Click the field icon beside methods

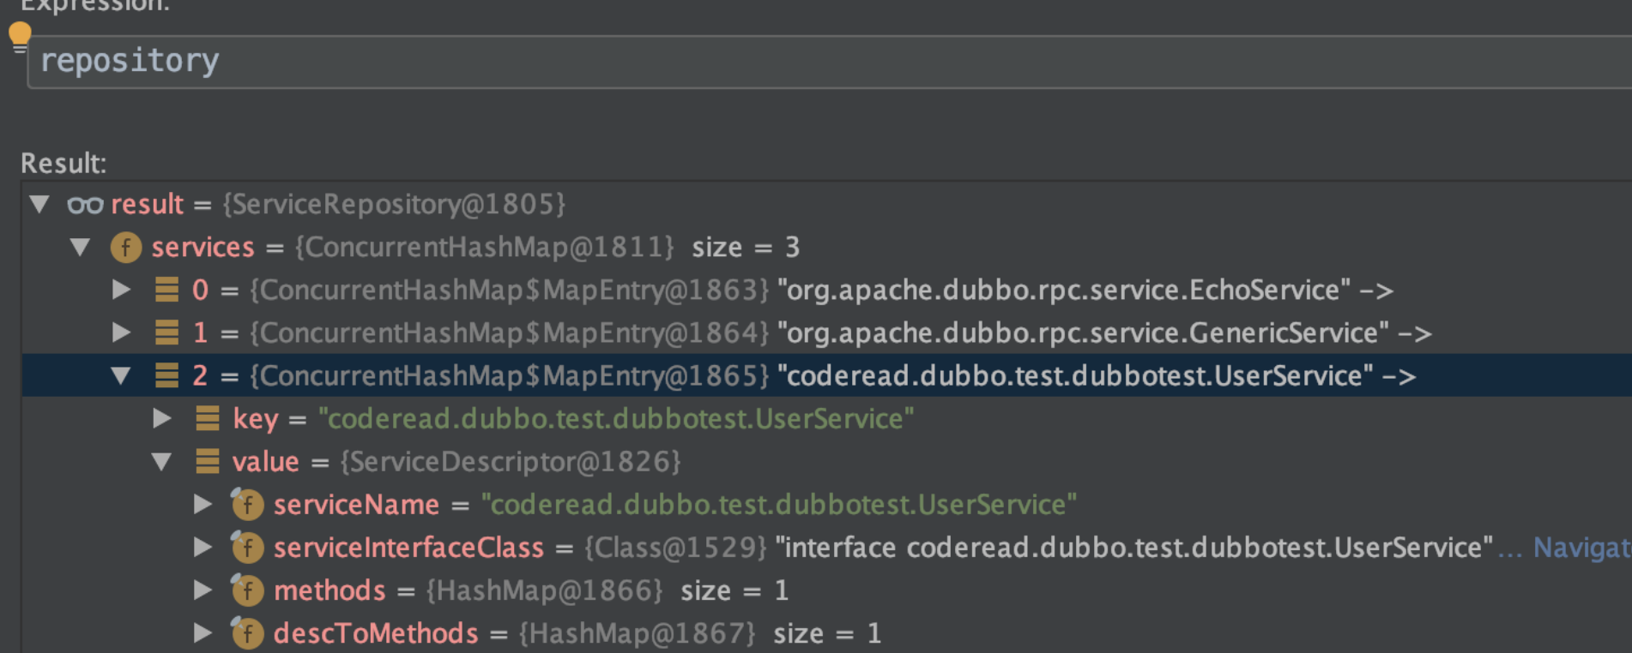coord(247,590)
